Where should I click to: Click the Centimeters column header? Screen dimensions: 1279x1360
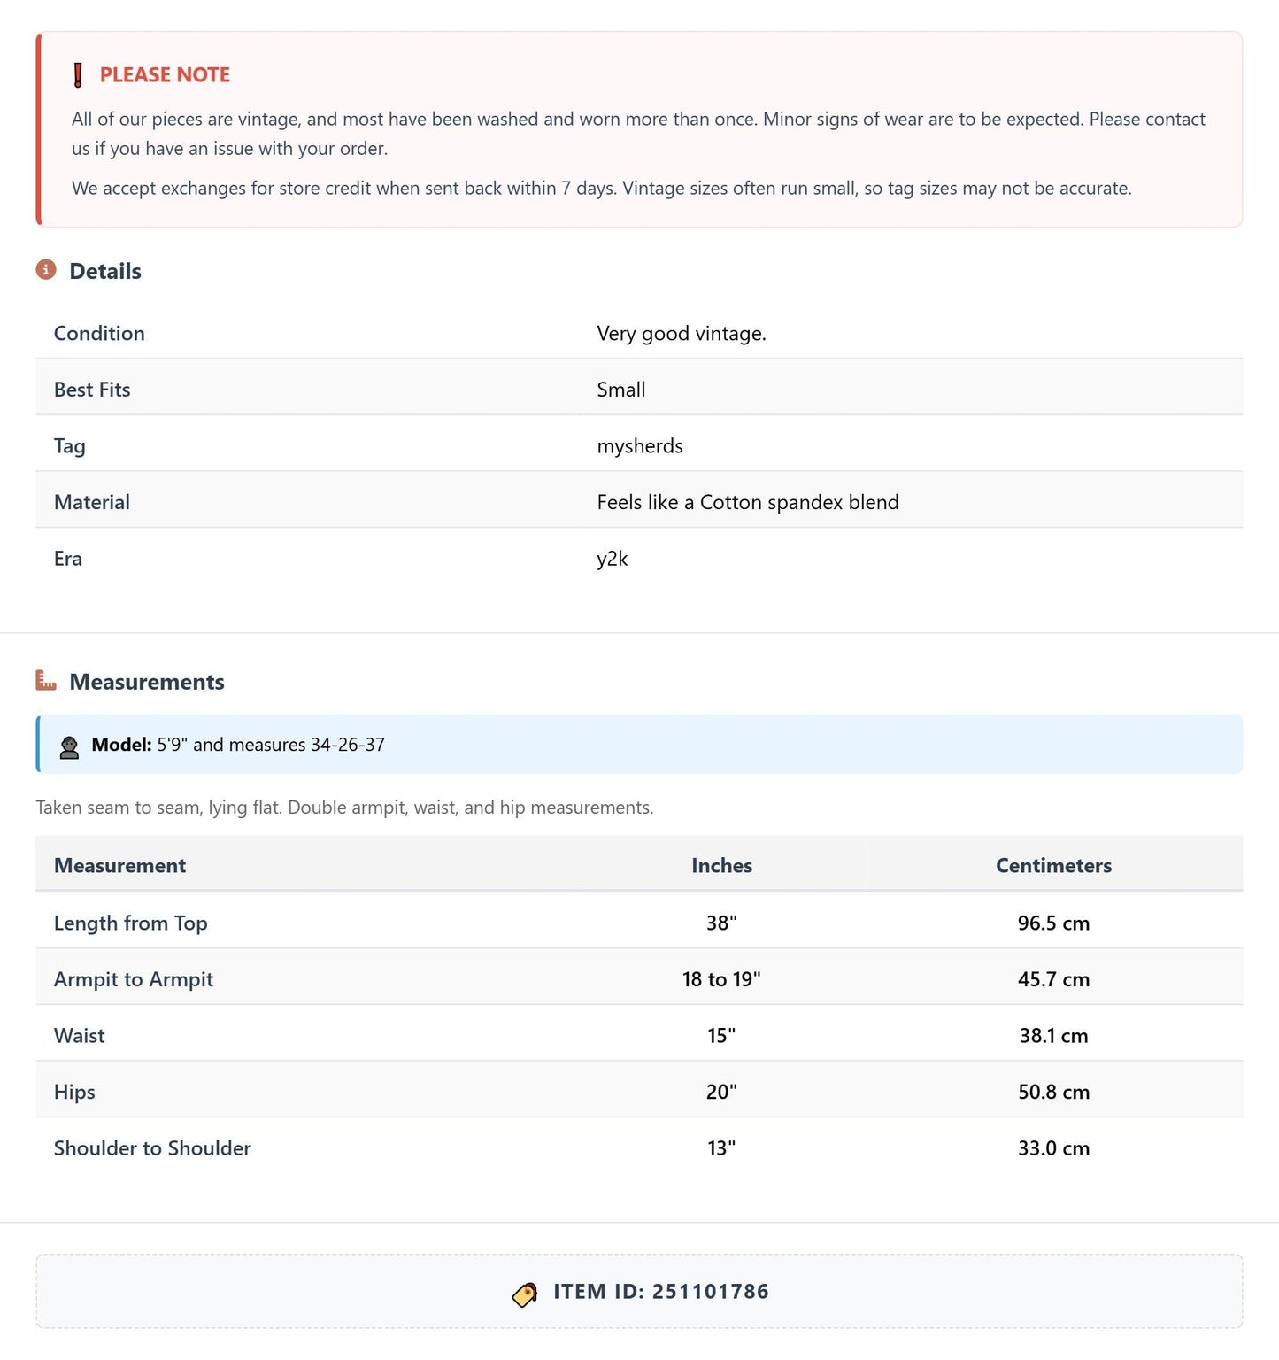pyautogui.click(x=1053, y=865)
